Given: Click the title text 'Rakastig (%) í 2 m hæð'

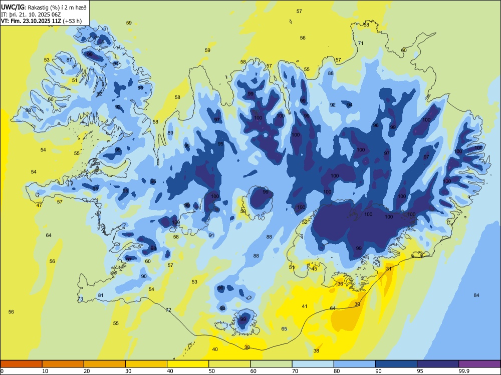Looking at the screenshot, I should point(57,7).
